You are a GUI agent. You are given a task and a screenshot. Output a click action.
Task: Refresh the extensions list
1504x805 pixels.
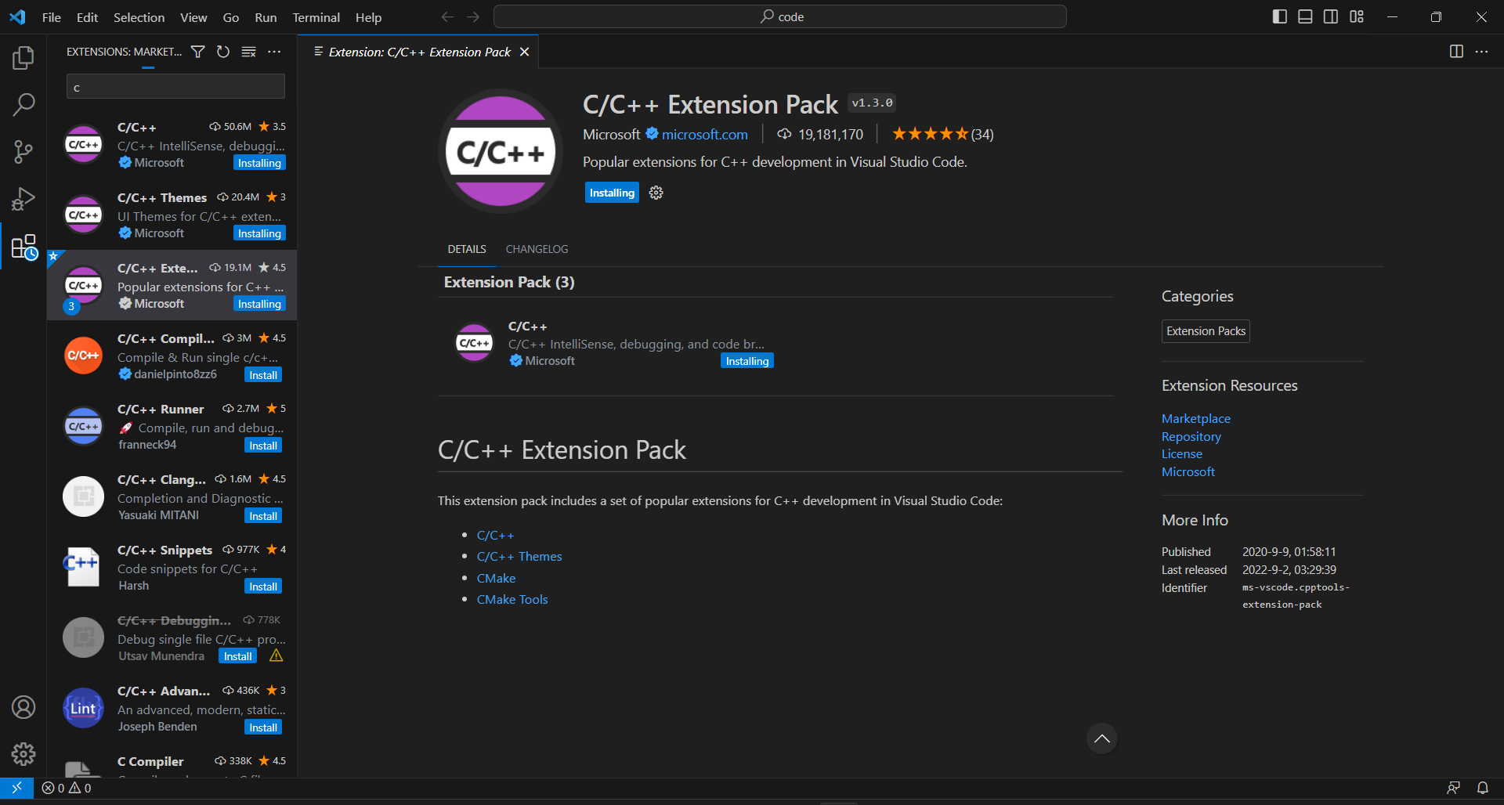[x=223, y=52]
